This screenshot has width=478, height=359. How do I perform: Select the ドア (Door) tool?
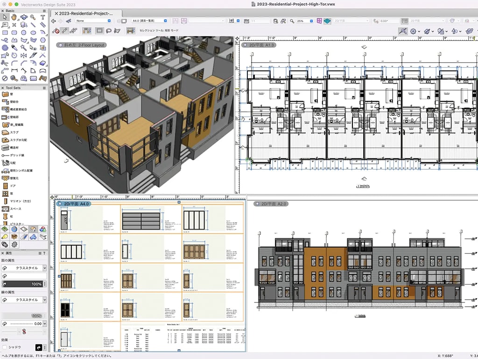point(13,186)
